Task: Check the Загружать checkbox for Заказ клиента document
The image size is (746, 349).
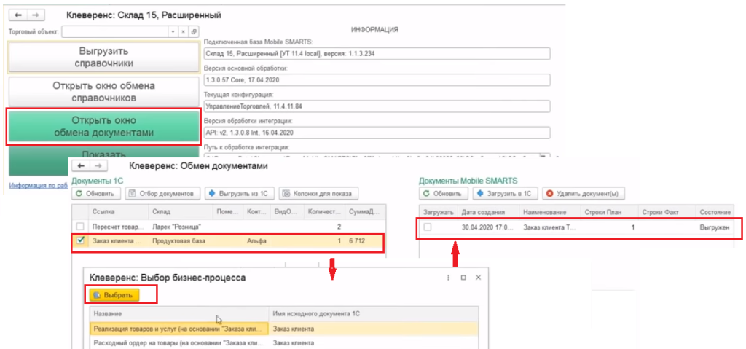Action: [x=428, y=227]
